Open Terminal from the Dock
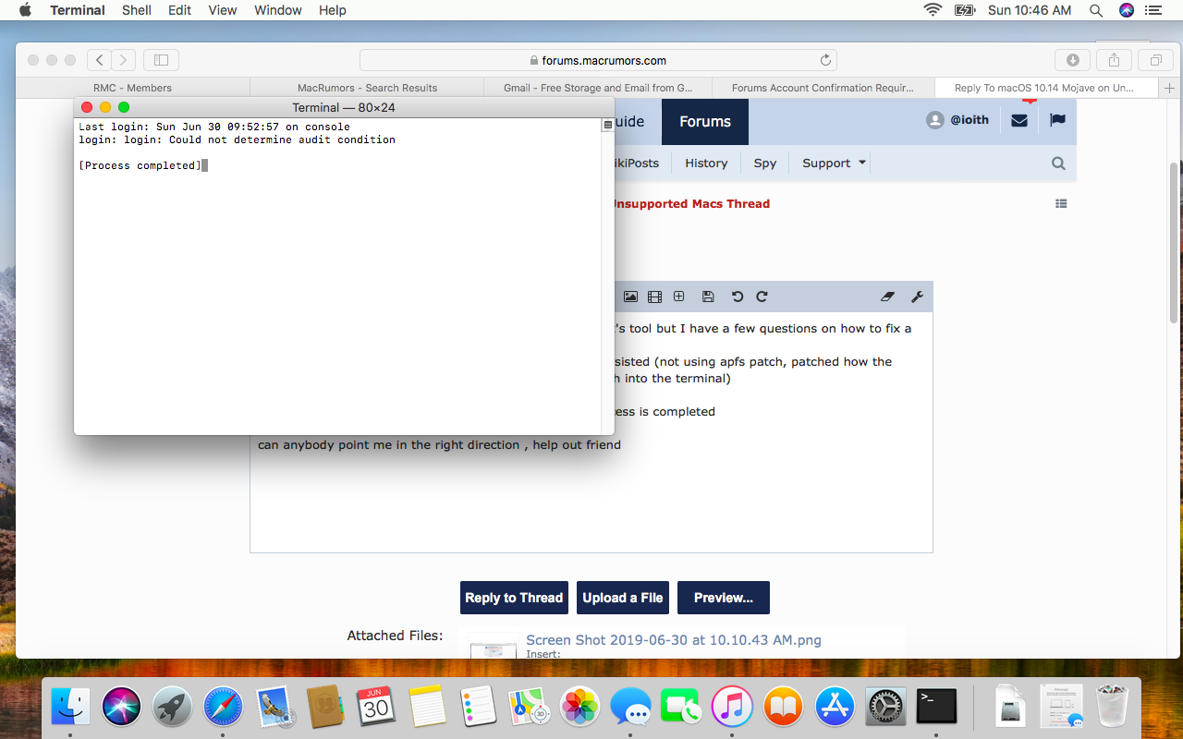 [x=936, y=707]
